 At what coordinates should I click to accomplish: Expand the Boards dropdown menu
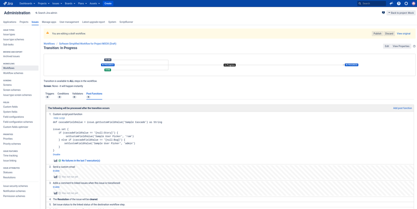point(70,3)
